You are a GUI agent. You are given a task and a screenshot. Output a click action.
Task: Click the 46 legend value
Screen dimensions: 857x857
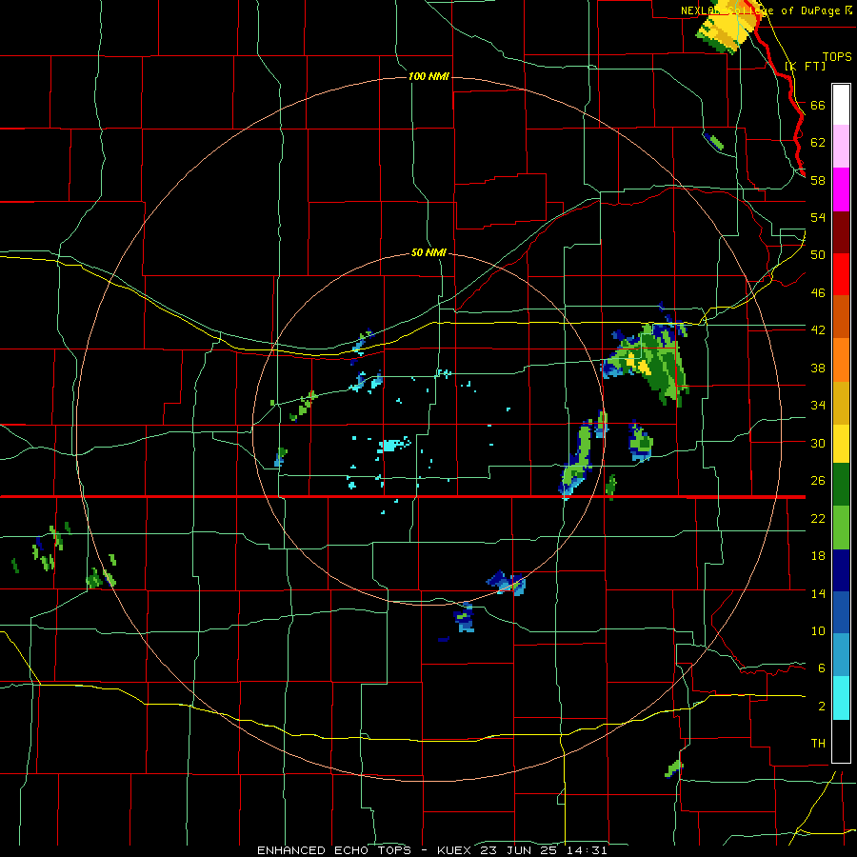pos(818,293)
